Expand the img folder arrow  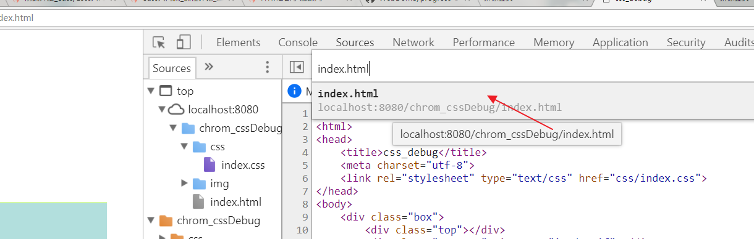tap(185, 184)
